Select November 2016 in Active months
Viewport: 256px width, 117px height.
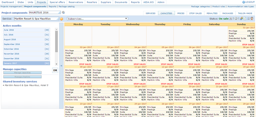click(26, 54)
